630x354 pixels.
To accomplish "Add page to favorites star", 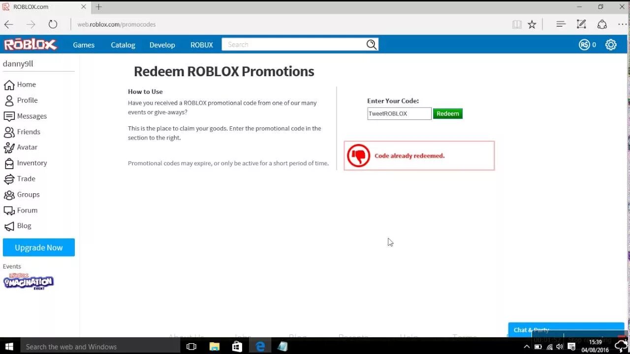I will pos(532,24).
